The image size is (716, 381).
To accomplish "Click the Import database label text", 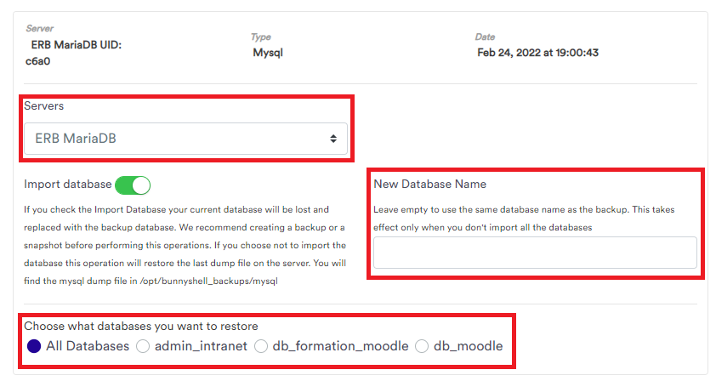I will coord(67,184).
